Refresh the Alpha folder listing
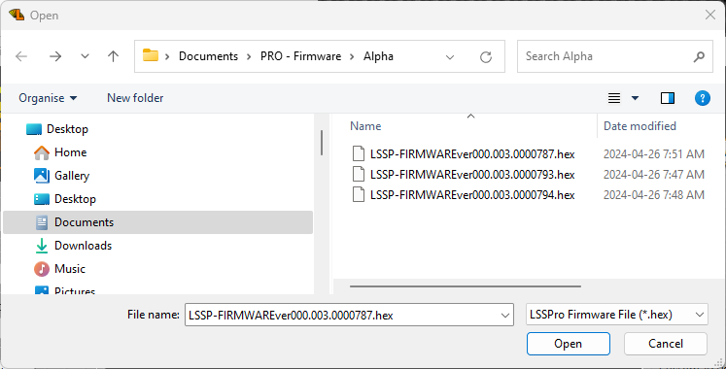 [486, 57]
